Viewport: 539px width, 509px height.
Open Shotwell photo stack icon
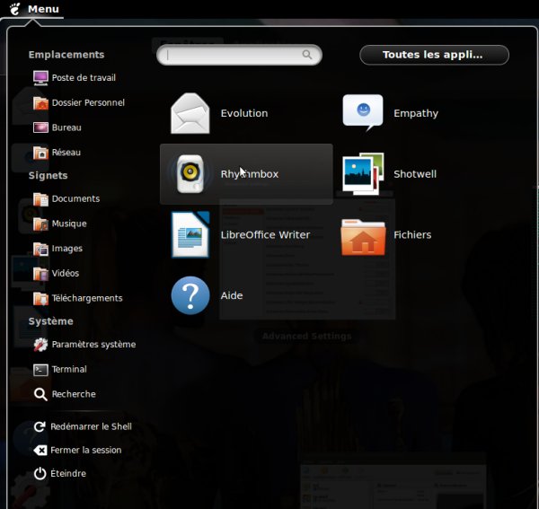pyautogui.click(x=363, y=174)
